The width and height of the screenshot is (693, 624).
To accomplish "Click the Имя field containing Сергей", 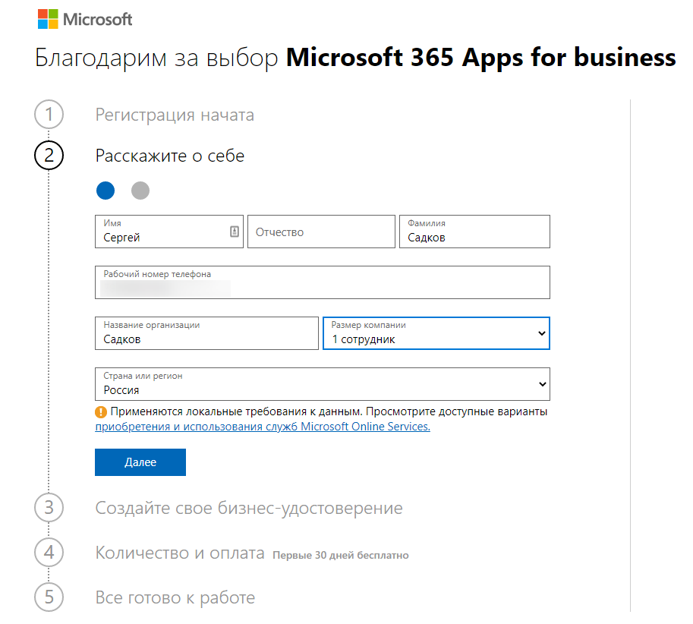I will (x=169, y=232).
